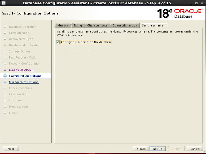Click the Data Vault Option step bullet icon
Screen dimensions: 206x154
pyautogui.click(x=5, y=70)
